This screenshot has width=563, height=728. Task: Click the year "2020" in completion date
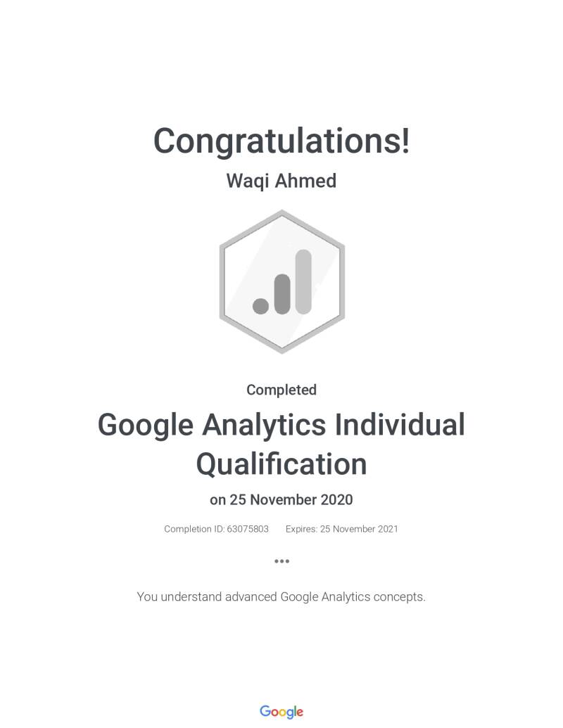336,500
